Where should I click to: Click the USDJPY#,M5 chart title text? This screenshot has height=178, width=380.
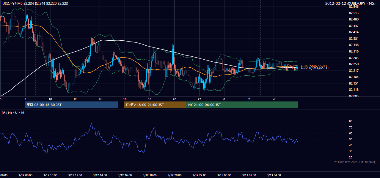(x=35, y=3)
